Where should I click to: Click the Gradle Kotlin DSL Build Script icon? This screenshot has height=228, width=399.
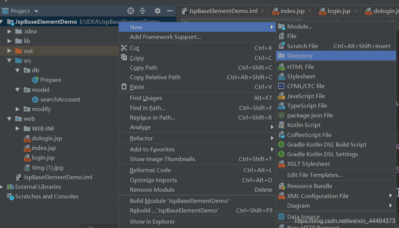click(281, 144)
